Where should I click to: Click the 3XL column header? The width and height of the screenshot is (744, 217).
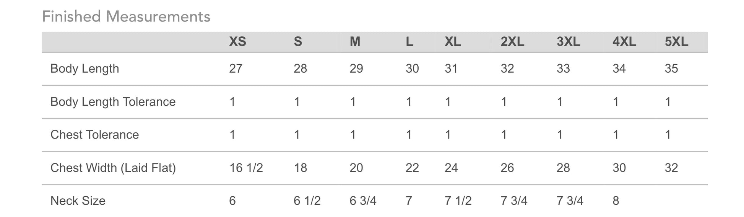(568, 41)
